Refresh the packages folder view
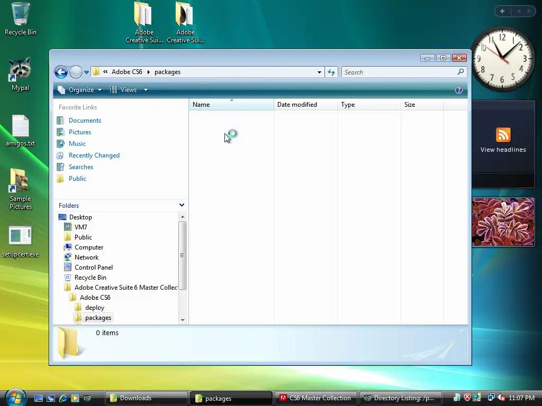542x406 pixels. point(331,72)
